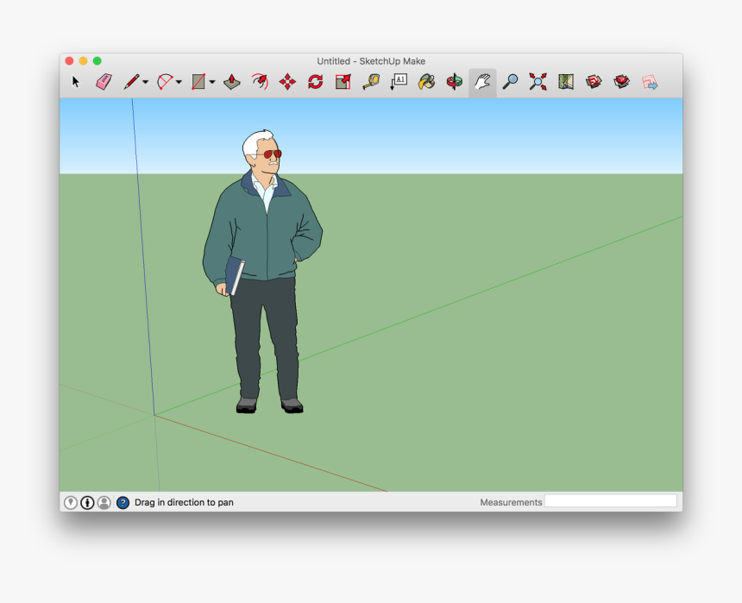Select the Rectangle shape tool
This screenshot has height=603, width=742.
point(198,82)
